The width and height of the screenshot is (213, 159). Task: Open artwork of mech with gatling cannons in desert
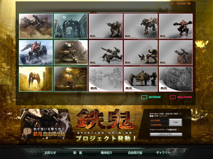click(x=36, y=26)
